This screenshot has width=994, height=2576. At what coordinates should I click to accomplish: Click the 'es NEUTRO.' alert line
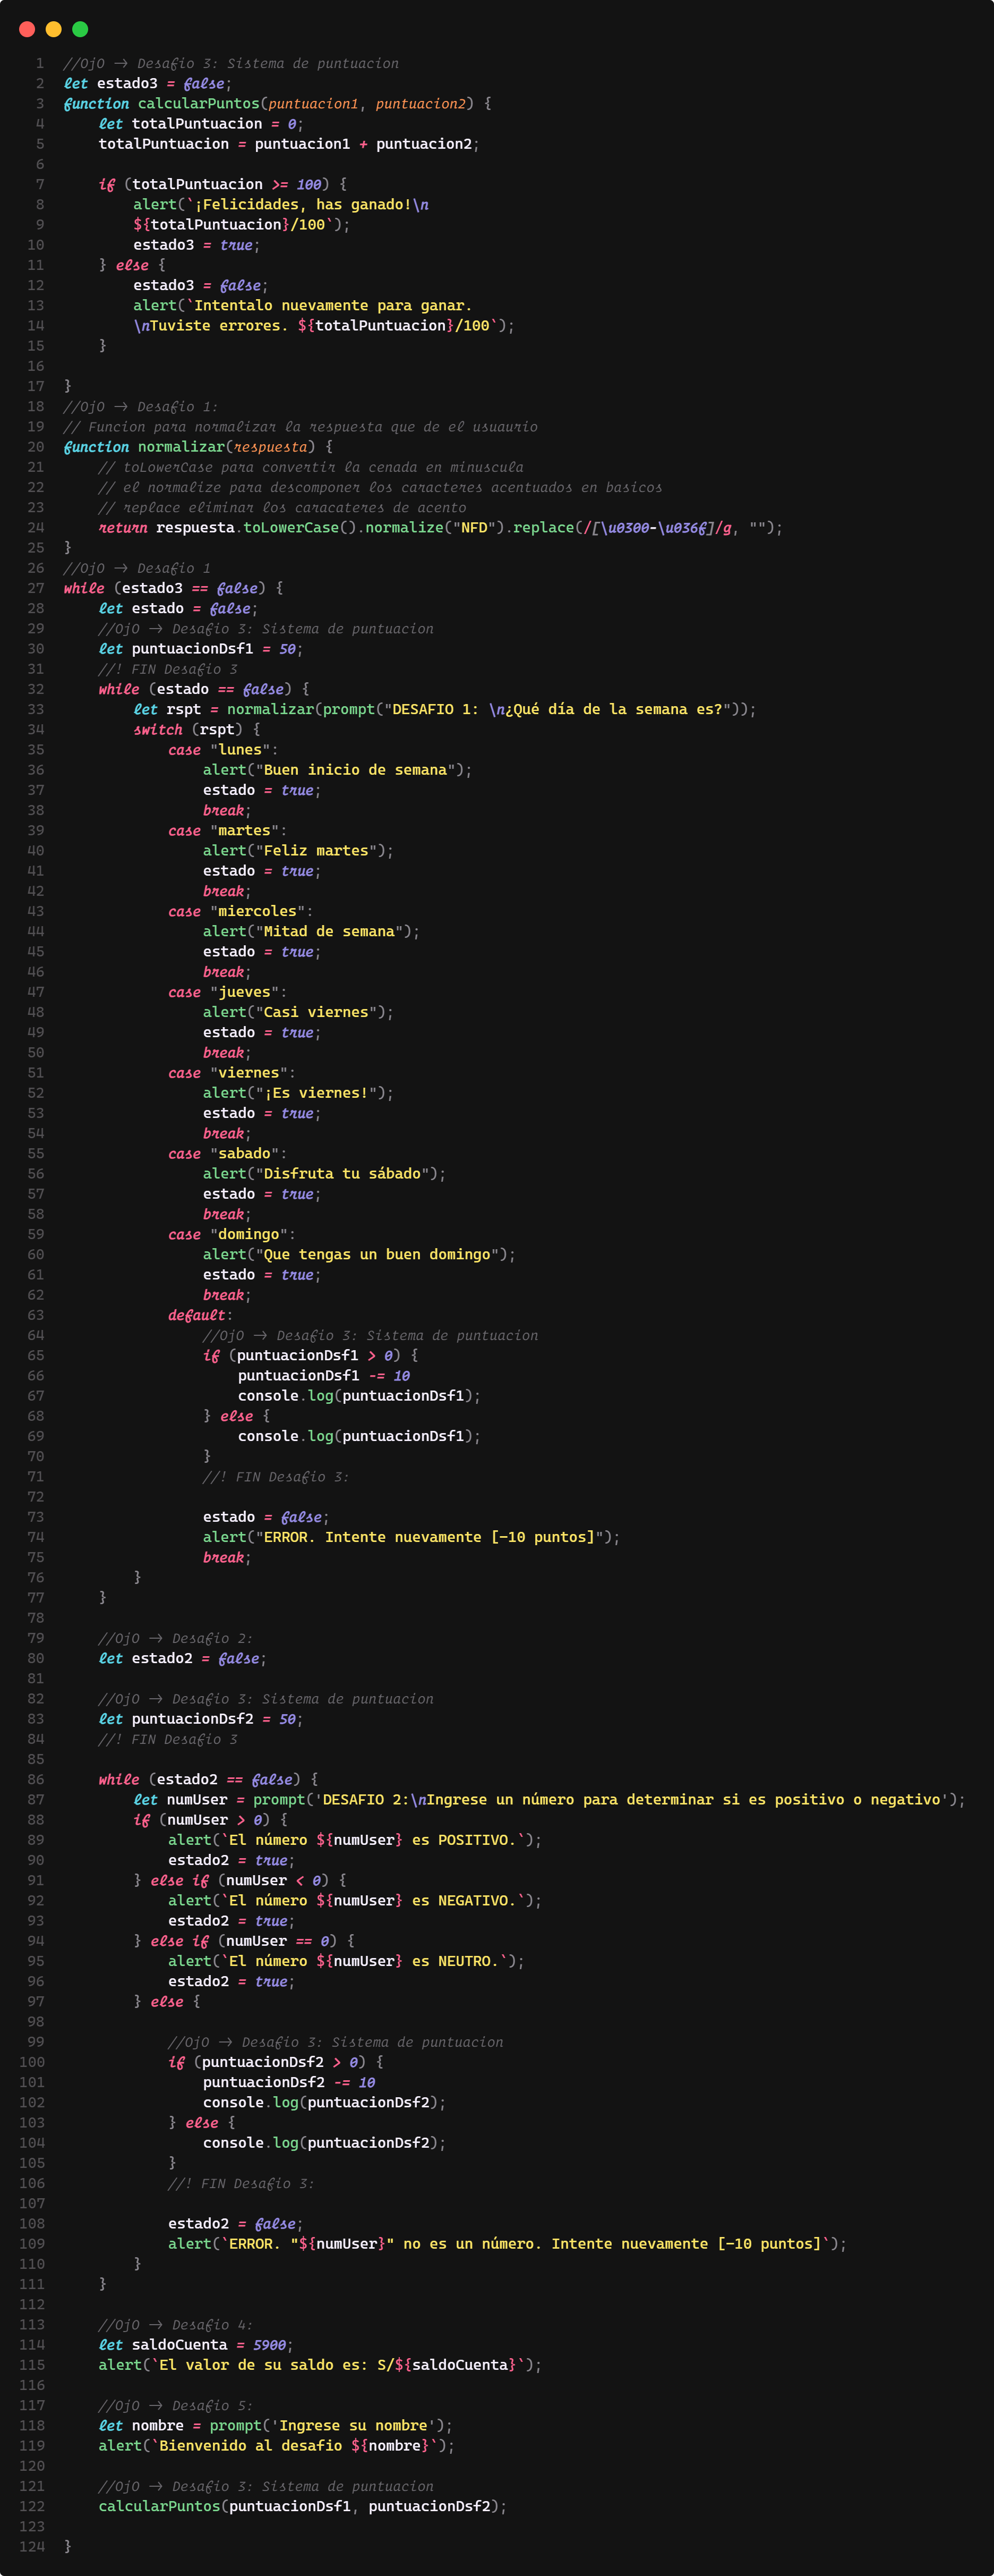(x=347, y=1962)
